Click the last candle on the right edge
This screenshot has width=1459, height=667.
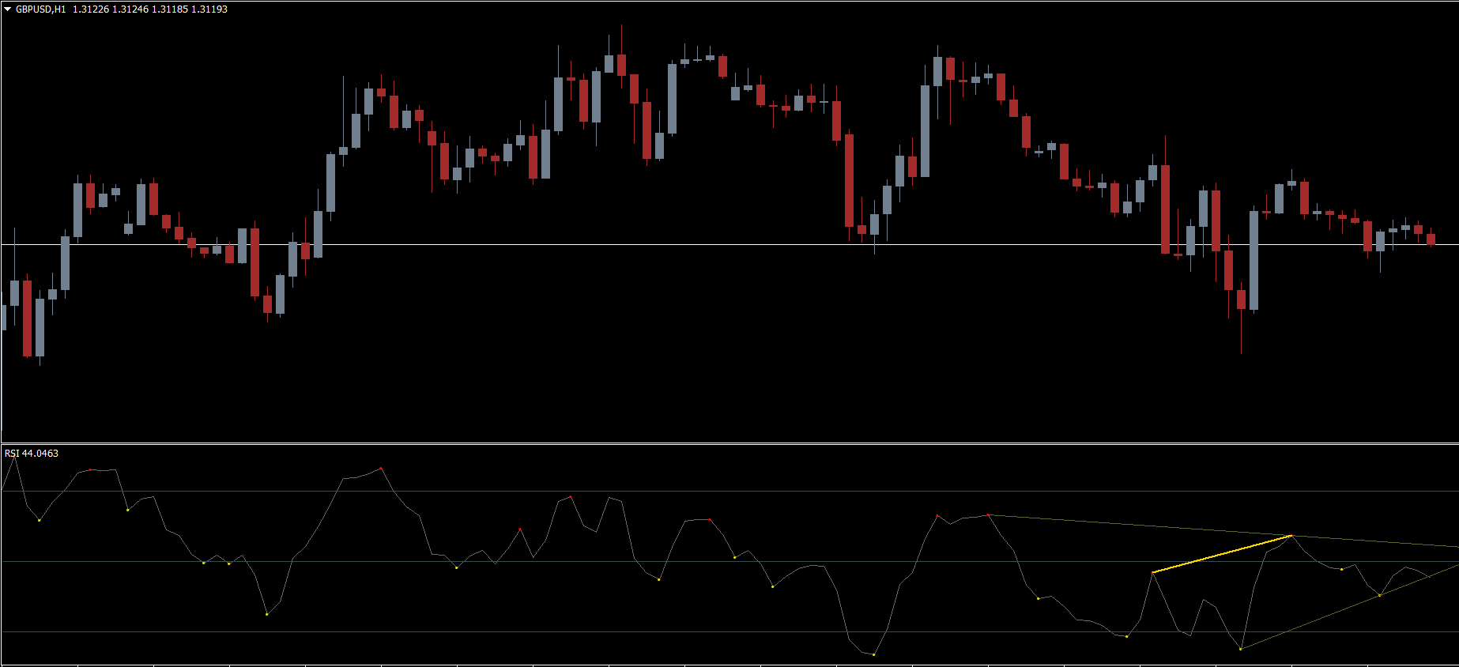1431,239
